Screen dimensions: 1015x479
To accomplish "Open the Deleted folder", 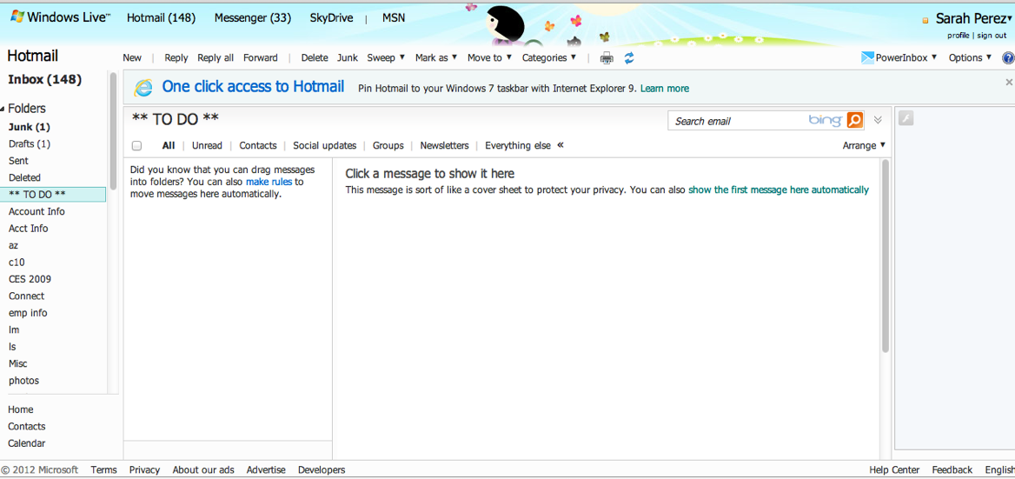I will click(x=24, y=177).
